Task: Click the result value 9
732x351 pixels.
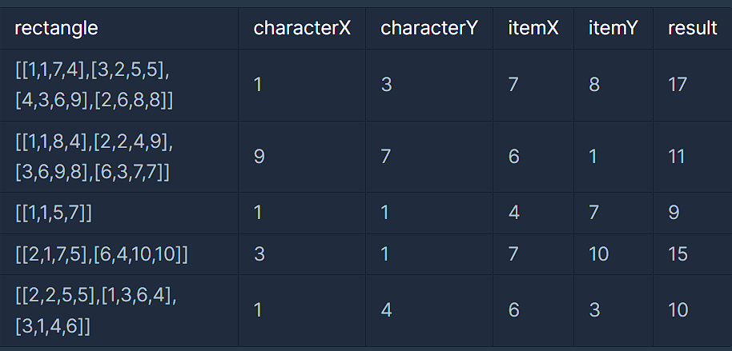Action: (x=674, y=213)
